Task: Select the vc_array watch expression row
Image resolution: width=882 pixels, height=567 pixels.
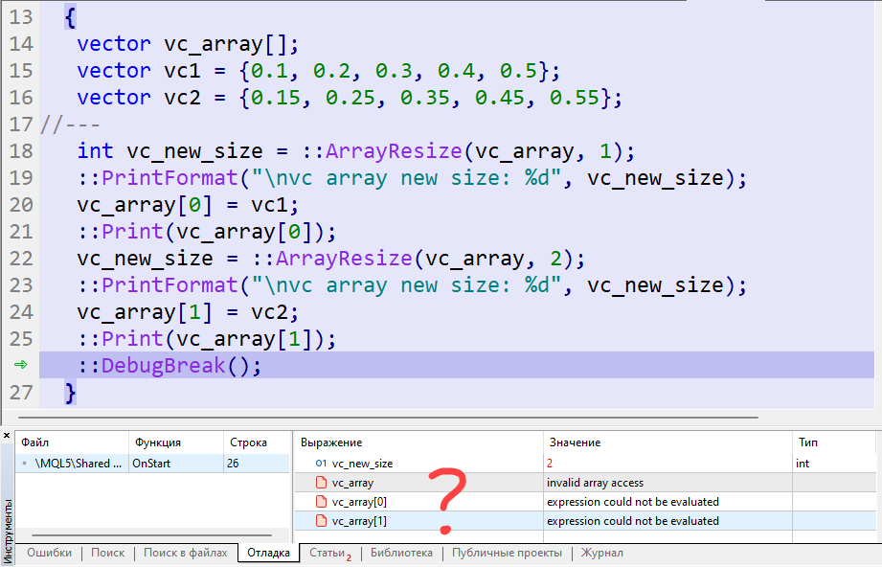Action: (585, 483)
